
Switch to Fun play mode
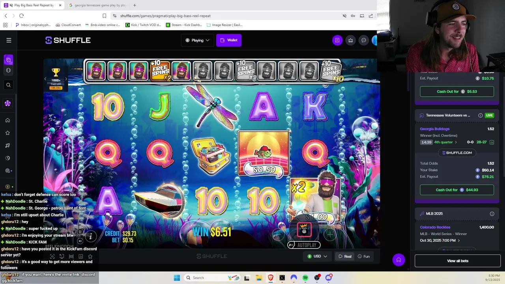(x=363, y=256)
